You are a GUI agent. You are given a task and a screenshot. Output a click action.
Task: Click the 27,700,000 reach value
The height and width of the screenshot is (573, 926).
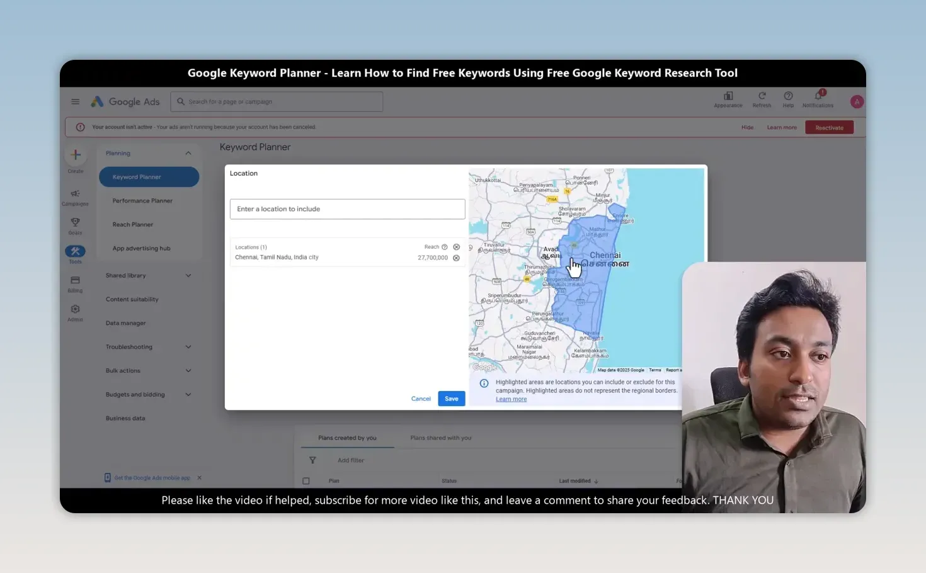[x=433, y=258]
